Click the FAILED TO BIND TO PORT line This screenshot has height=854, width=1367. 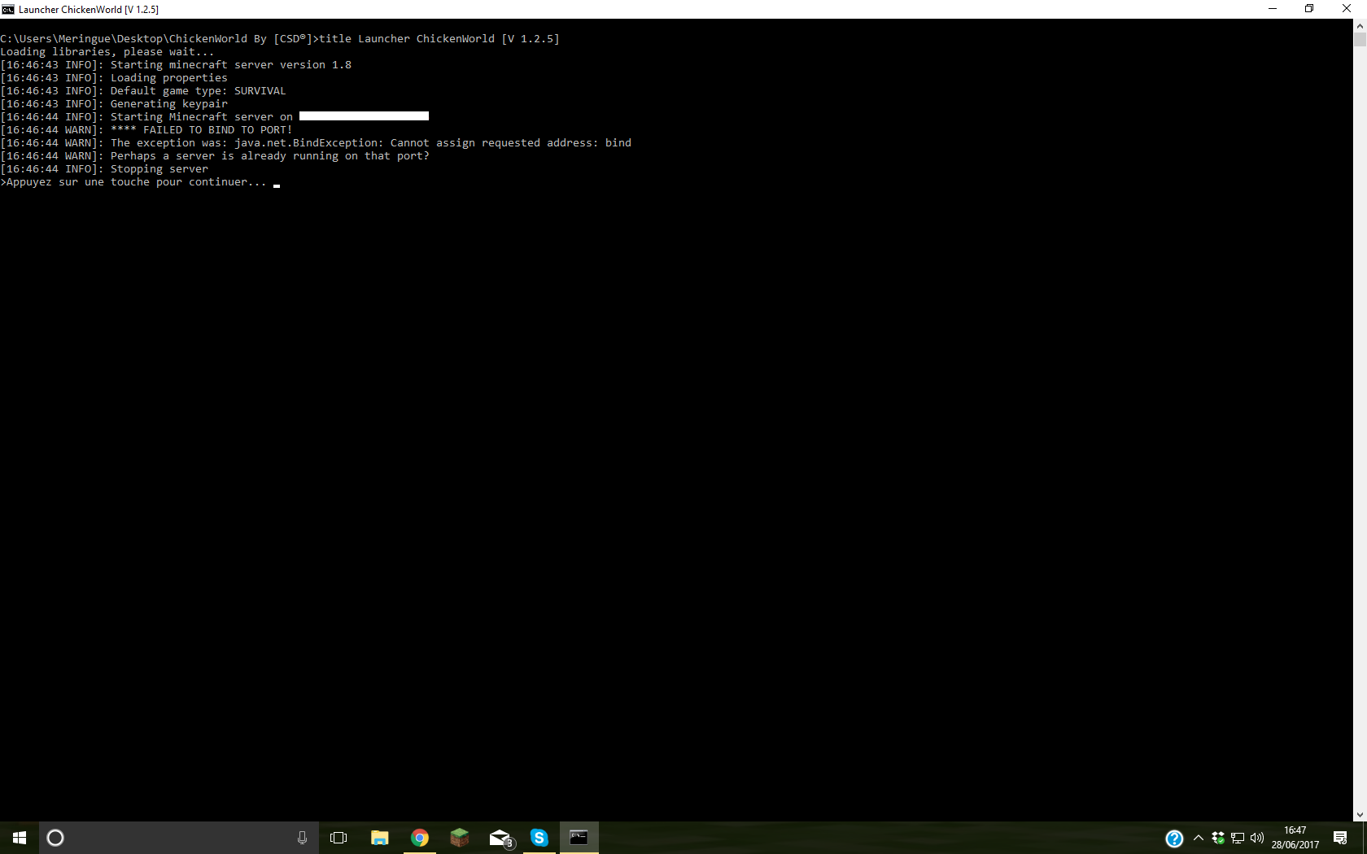click(146, 130)
